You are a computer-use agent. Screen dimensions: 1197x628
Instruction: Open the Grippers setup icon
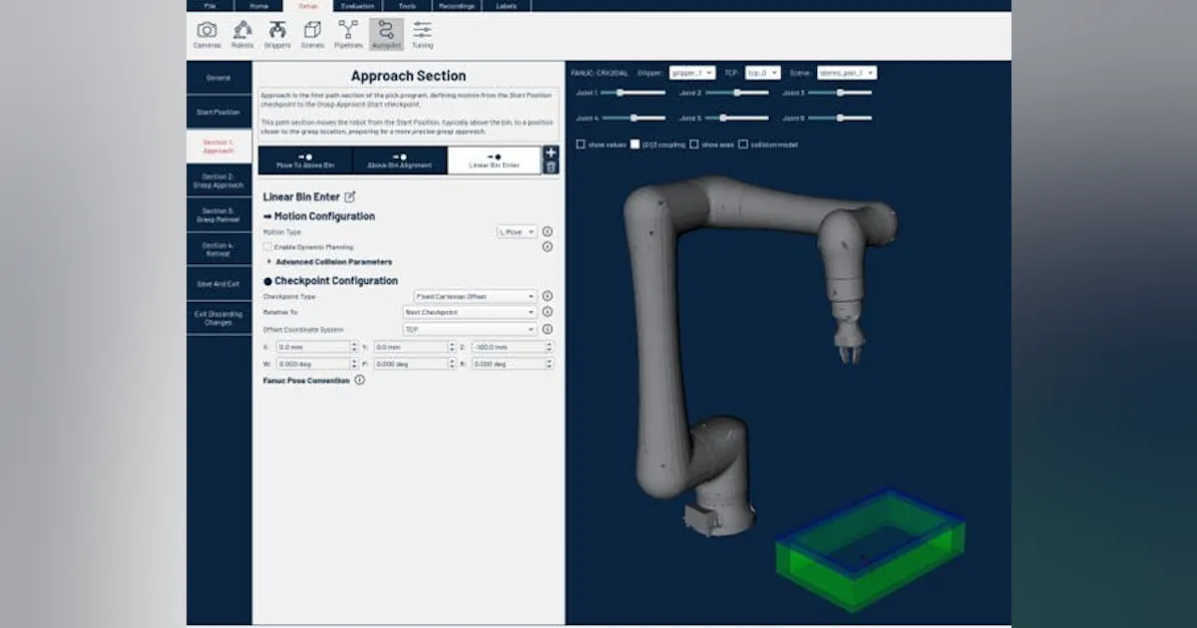(x=277, y=34)
